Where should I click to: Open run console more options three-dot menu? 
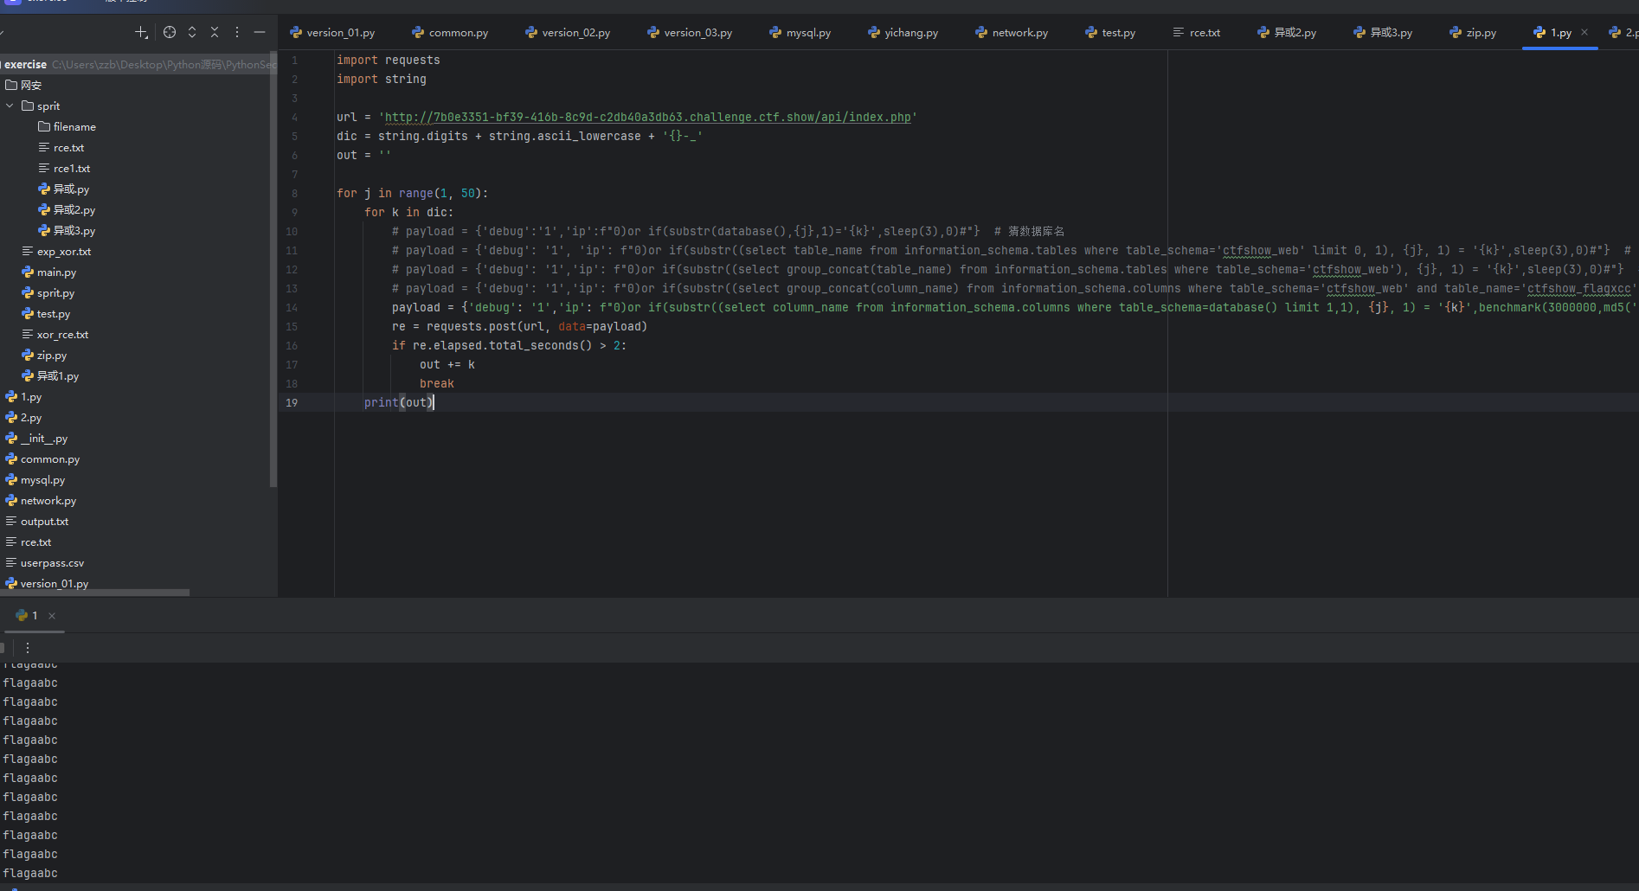point(28,647)
